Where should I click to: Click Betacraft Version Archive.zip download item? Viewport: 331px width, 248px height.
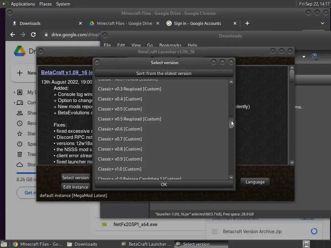252,232
